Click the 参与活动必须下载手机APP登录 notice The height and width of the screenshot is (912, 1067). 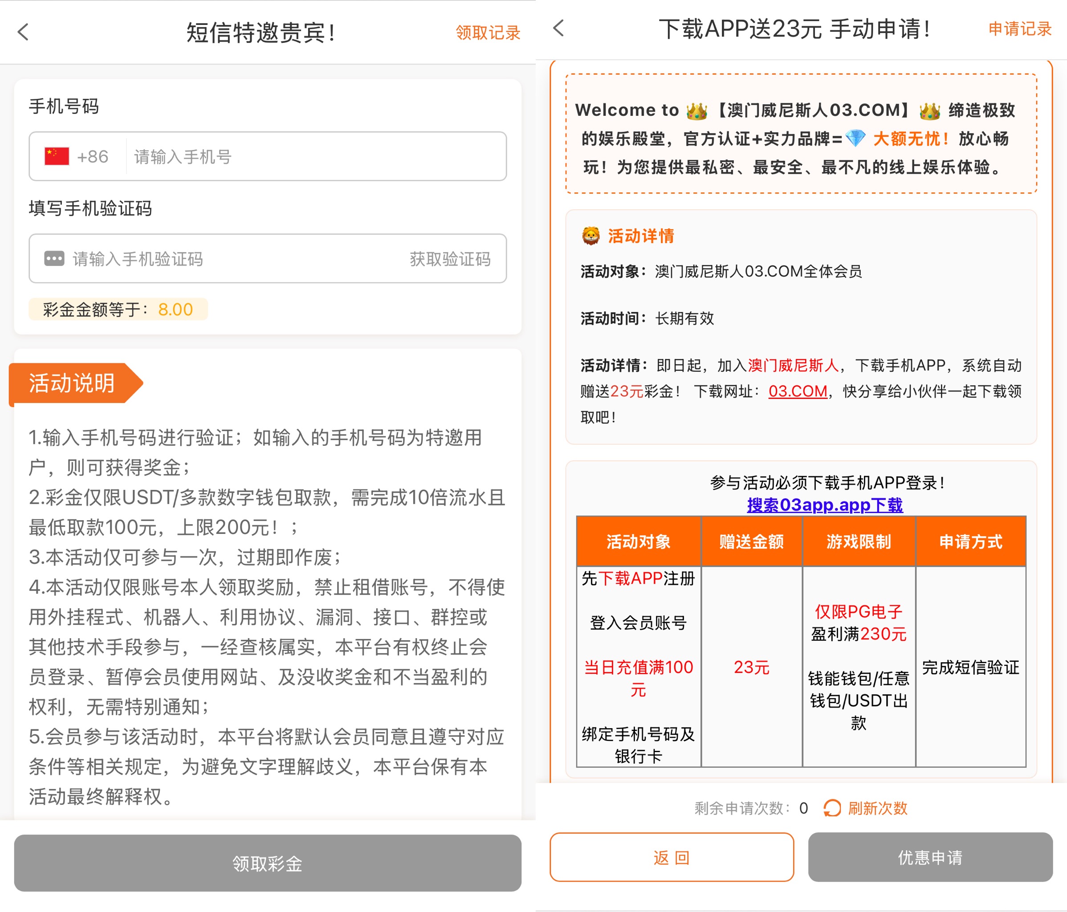[827, 483]
